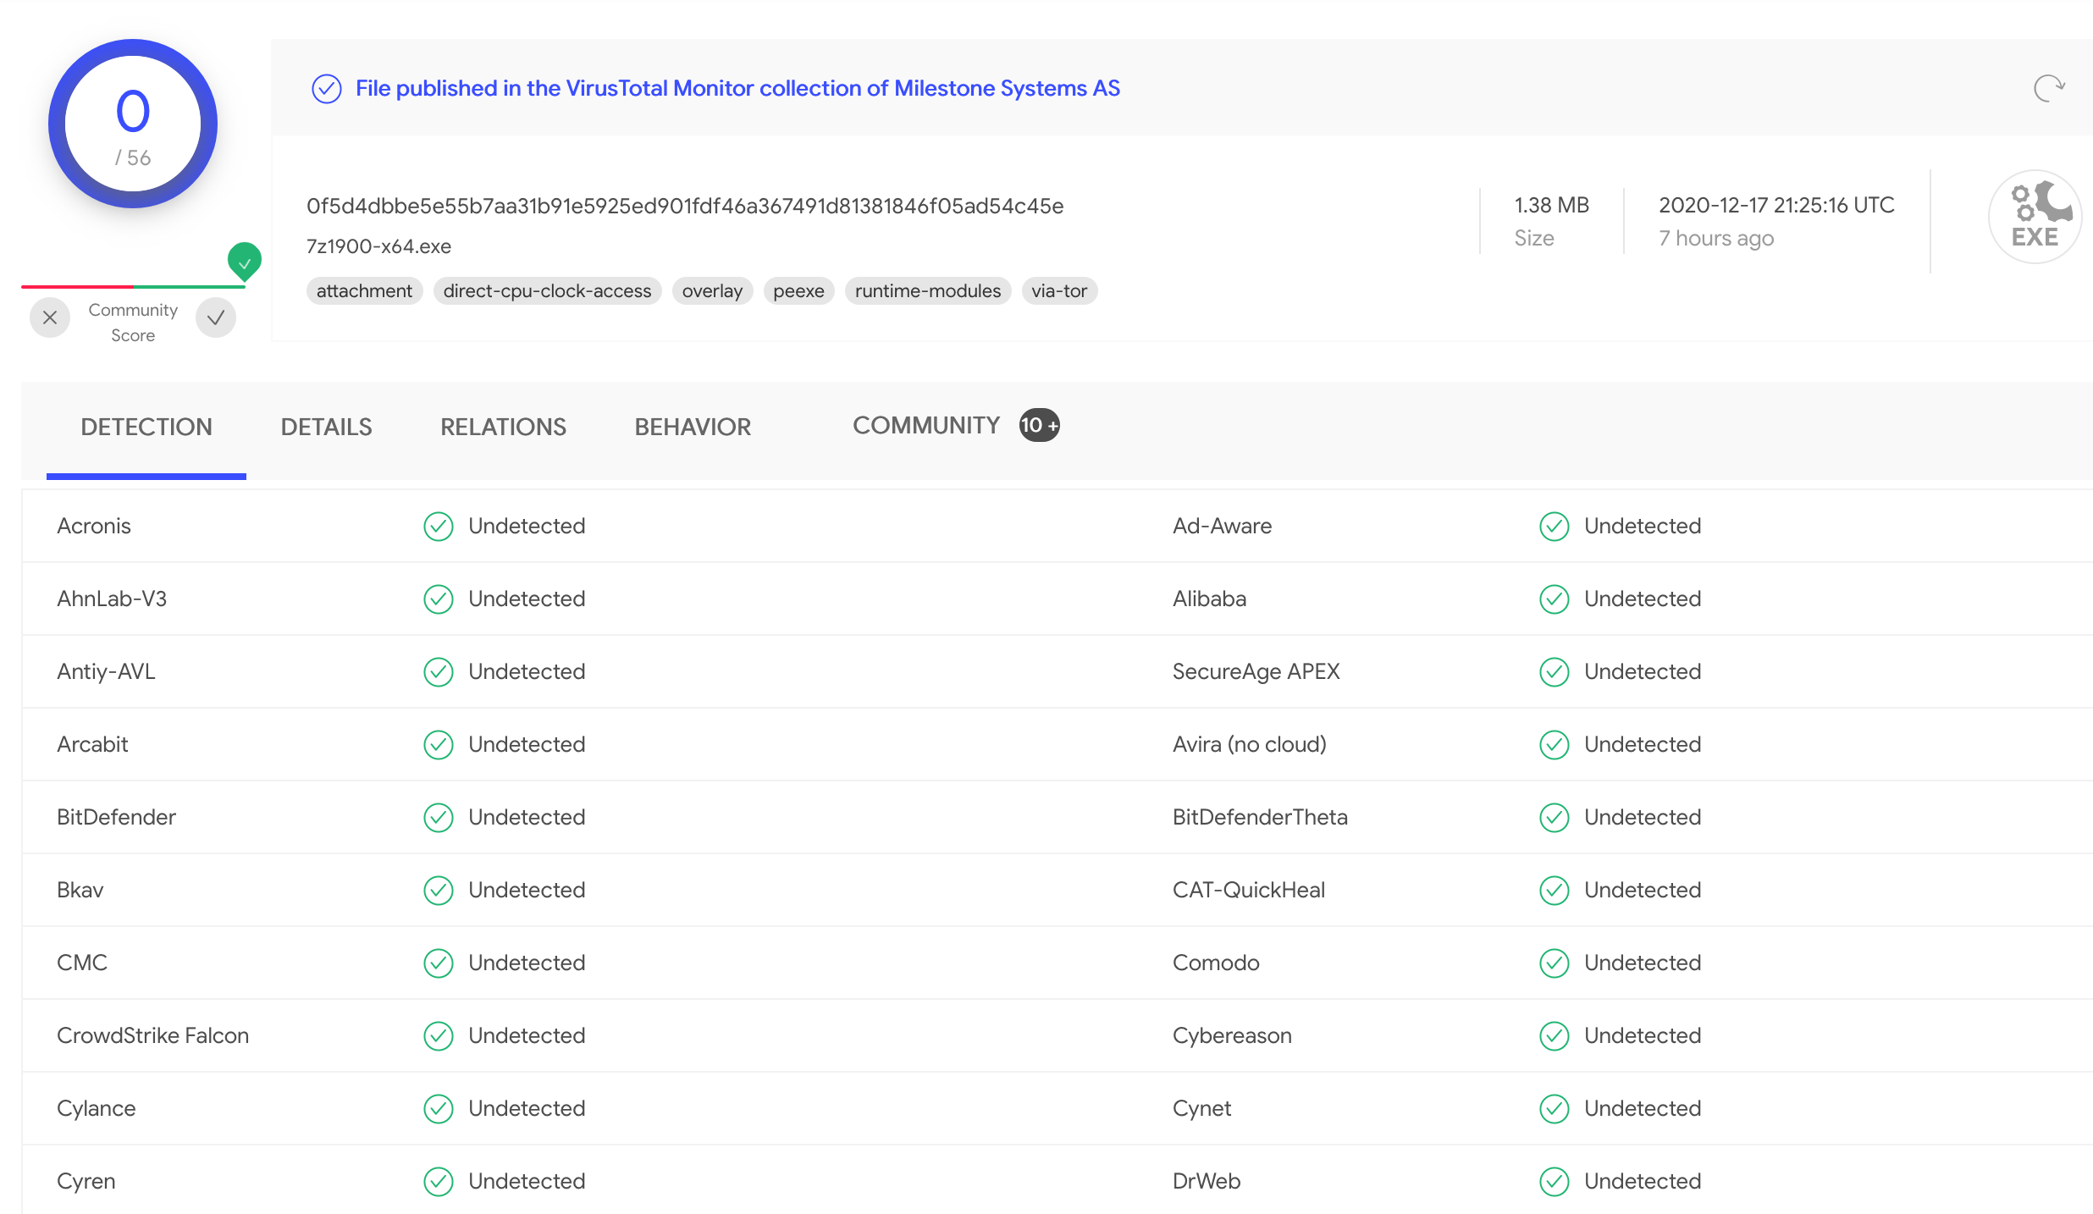Viewport: 2093px width, 1214px height.
Task: Click the Undetected result for Cynet
Action: tap(1643, 1108)
